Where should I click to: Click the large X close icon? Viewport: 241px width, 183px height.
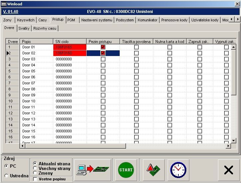tap(228, 170)
